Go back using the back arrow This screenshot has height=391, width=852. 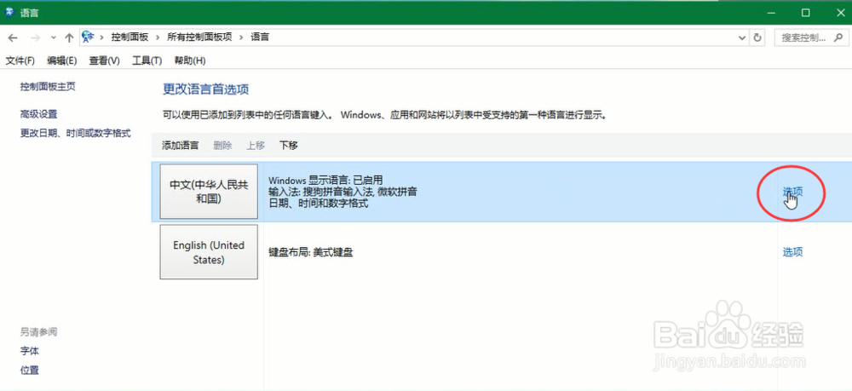(x=13, y=37)
